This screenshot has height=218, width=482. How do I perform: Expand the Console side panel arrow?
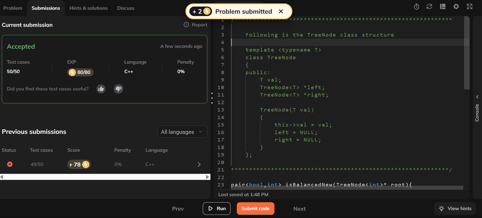click(477, 97)
